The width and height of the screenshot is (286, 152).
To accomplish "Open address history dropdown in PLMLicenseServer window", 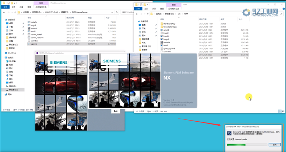I will click(x=112, y=13).
